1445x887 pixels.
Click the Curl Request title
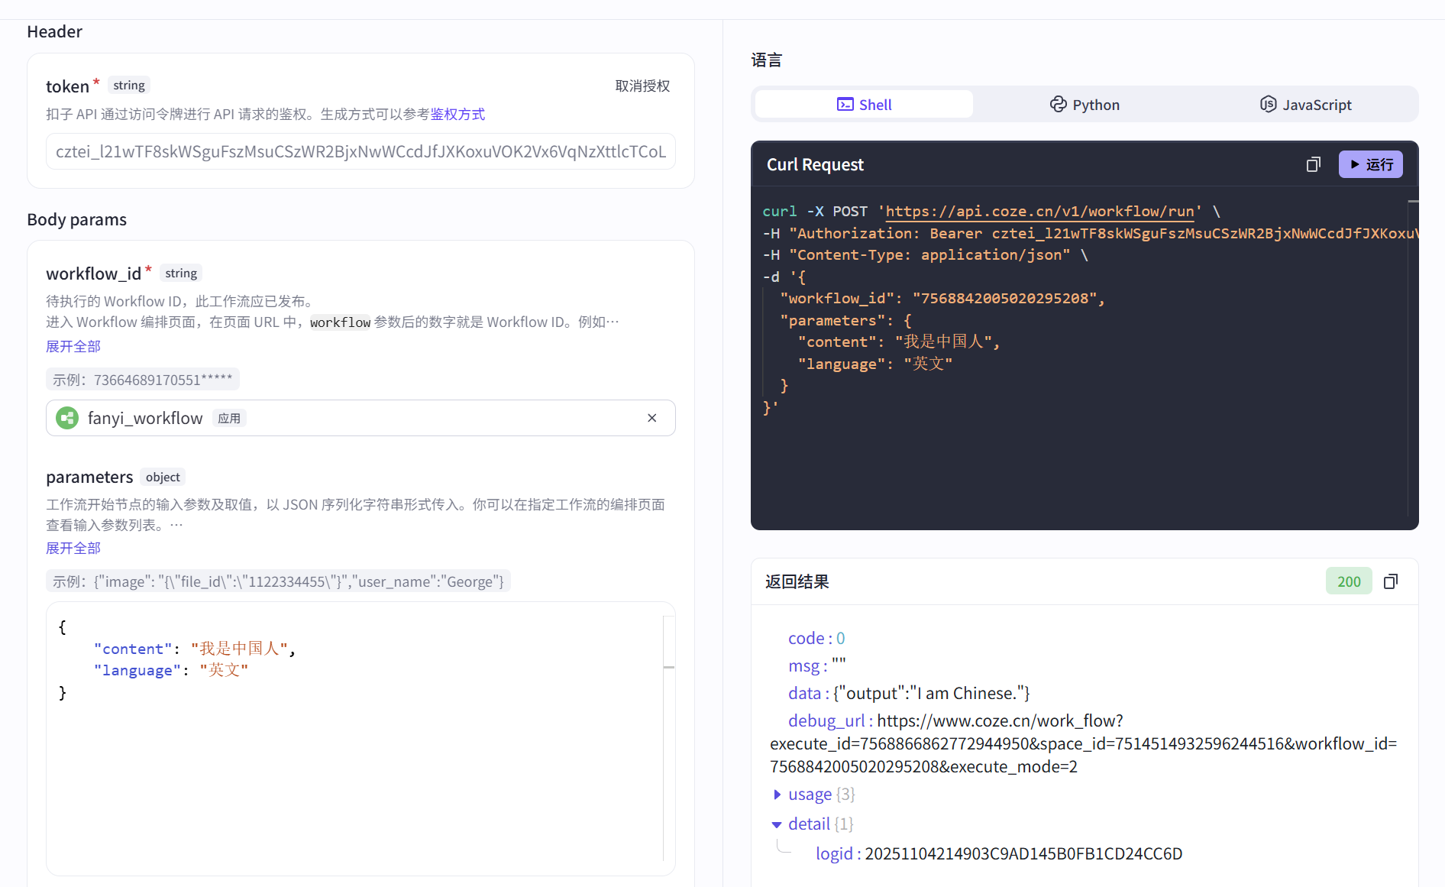(815, 164)
